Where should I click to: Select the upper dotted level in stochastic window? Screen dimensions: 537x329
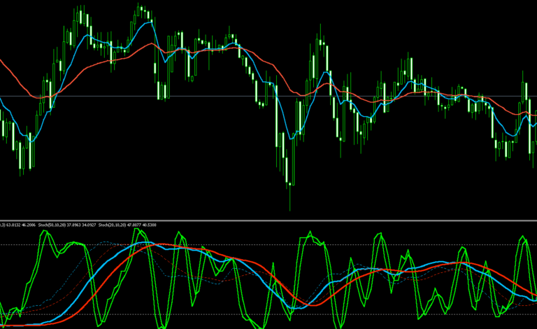268,245
